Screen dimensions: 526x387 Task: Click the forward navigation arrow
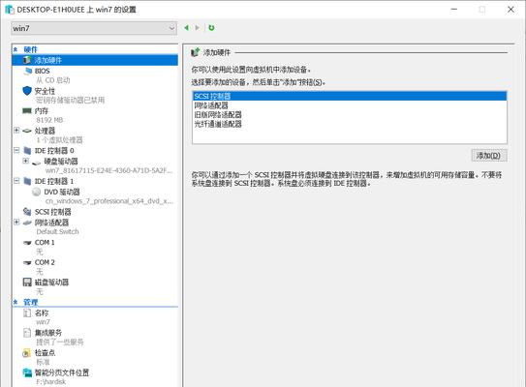198,28
